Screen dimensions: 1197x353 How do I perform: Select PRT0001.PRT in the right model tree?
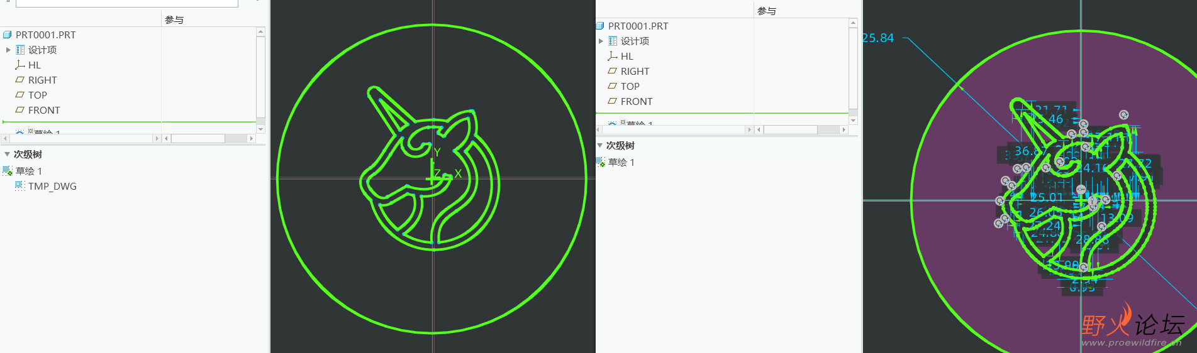point(638,26)
